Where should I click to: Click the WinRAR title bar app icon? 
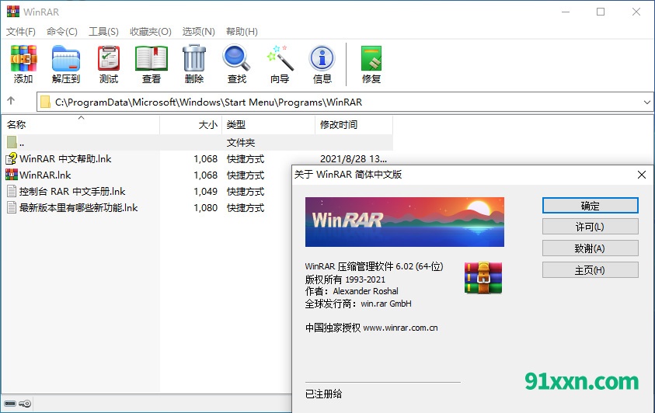pyautogui.click(x=13, y=12)
